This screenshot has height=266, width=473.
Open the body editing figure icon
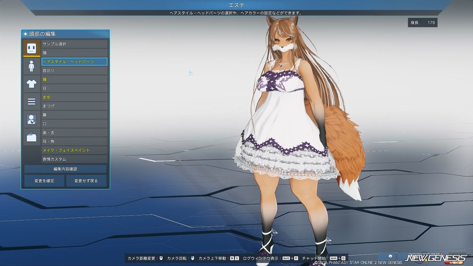[x=32, y=66]
